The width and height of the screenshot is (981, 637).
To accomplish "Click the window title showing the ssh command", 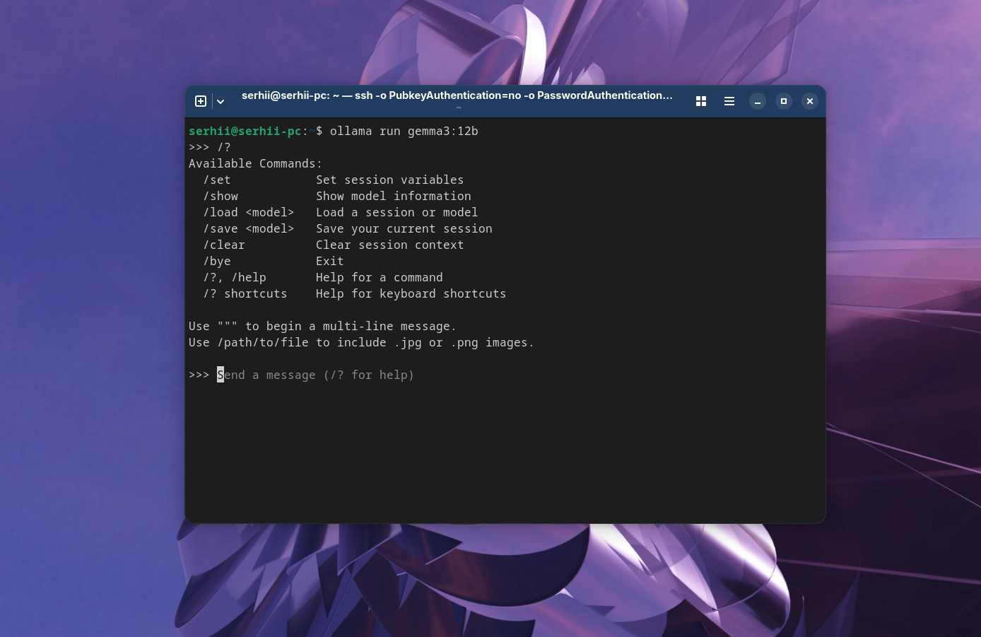I will 457,95.
